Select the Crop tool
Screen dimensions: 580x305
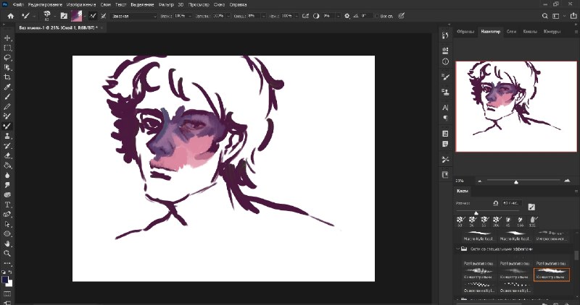7,77
